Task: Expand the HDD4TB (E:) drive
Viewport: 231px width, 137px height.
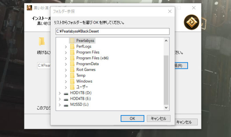Action: pos(60,99)
